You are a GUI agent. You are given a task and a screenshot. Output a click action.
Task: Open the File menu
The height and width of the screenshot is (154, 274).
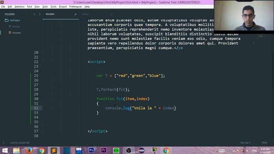point(3,7)
